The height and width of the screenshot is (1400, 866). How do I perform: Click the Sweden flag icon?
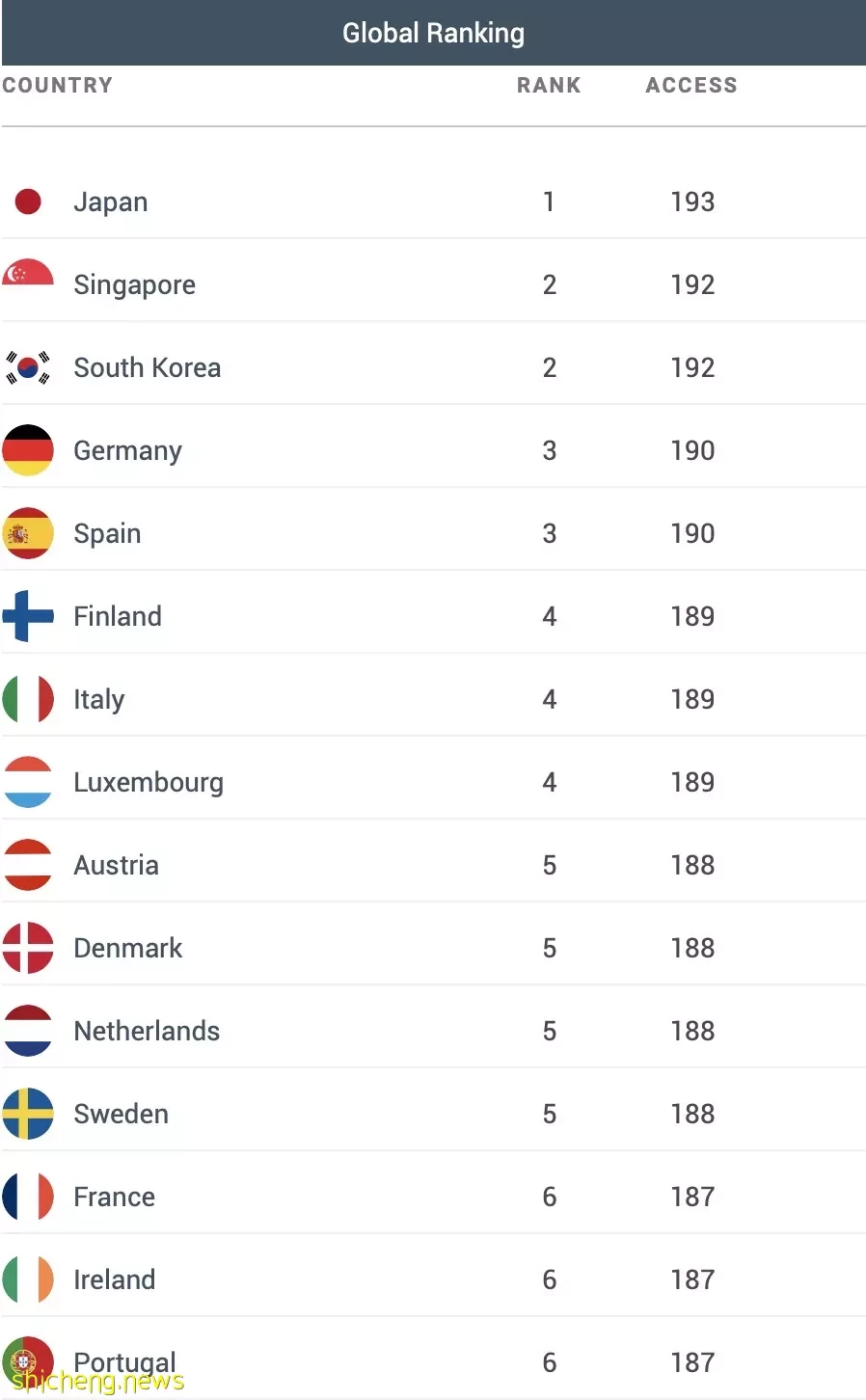(28, 1114)
